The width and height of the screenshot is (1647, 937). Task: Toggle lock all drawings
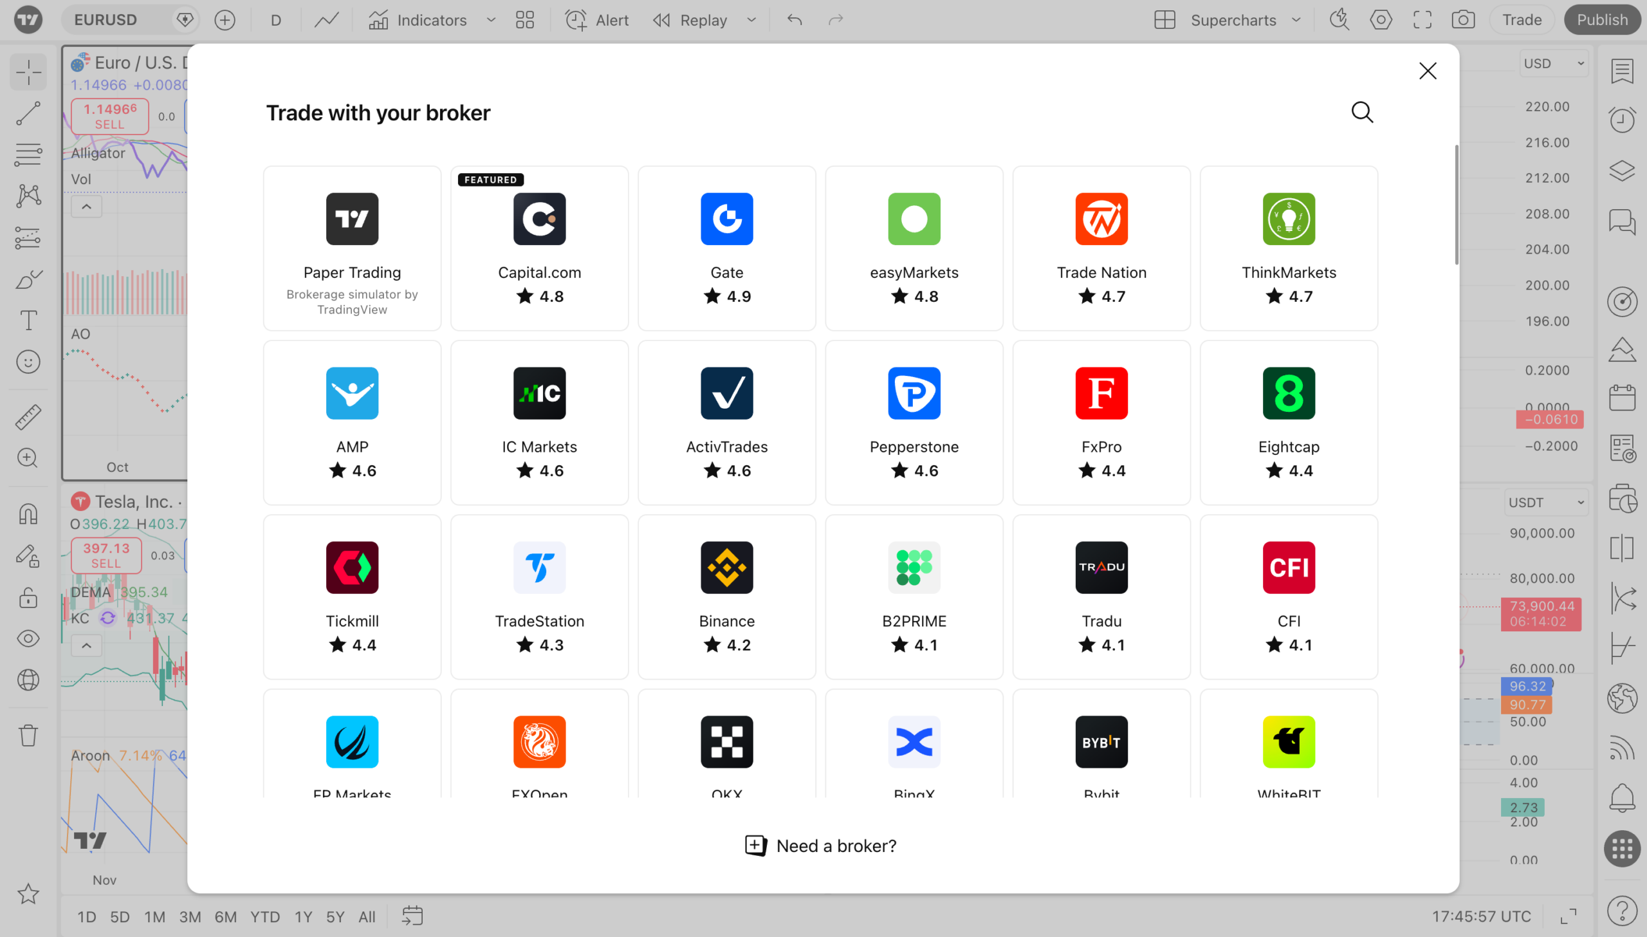(x=28, y=598)
